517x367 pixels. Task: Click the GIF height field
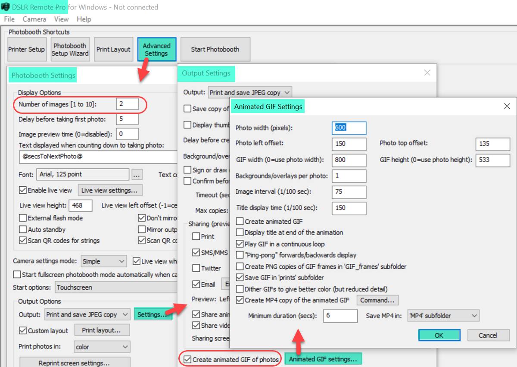pos(493,160)
